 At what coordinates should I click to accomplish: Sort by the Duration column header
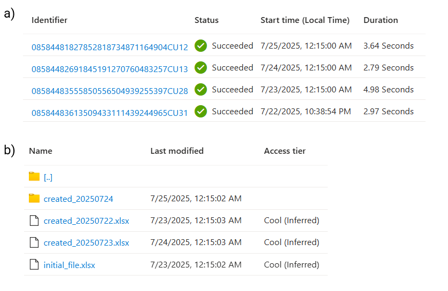381,20
